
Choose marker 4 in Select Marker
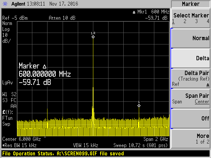tap(208, 21)
